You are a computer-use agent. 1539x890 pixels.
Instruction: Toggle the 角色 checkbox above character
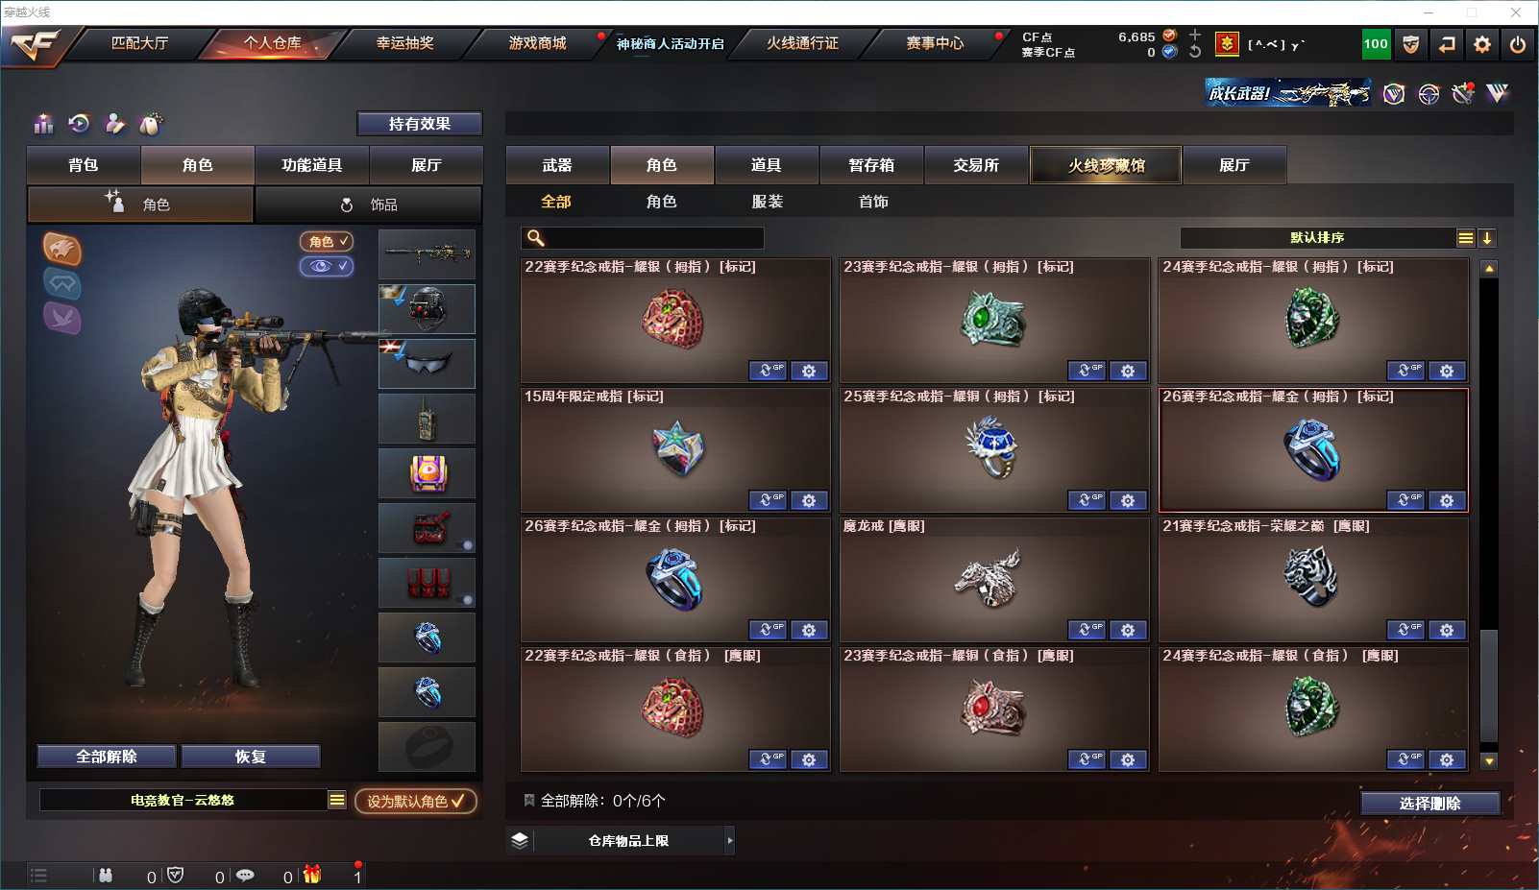pyautogui.click(x=327, y=242)
